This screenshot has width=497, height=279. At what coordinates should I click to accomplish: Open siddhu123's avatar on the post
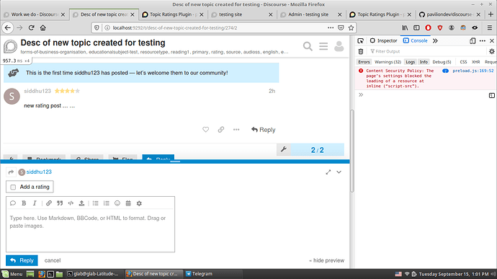(x=12, y=96)
